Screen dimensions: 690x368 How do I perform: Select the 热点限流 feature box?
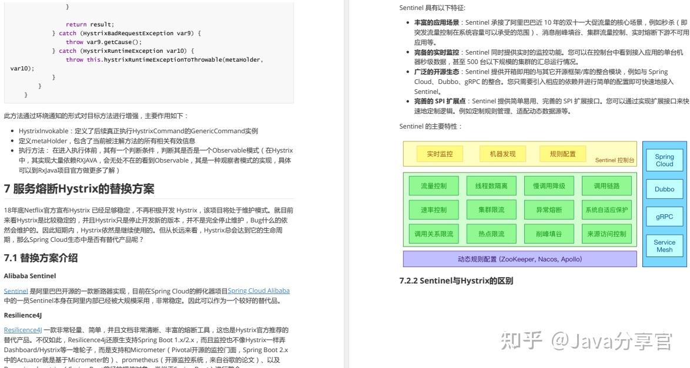pyautogui.click(x=491, y=234)
